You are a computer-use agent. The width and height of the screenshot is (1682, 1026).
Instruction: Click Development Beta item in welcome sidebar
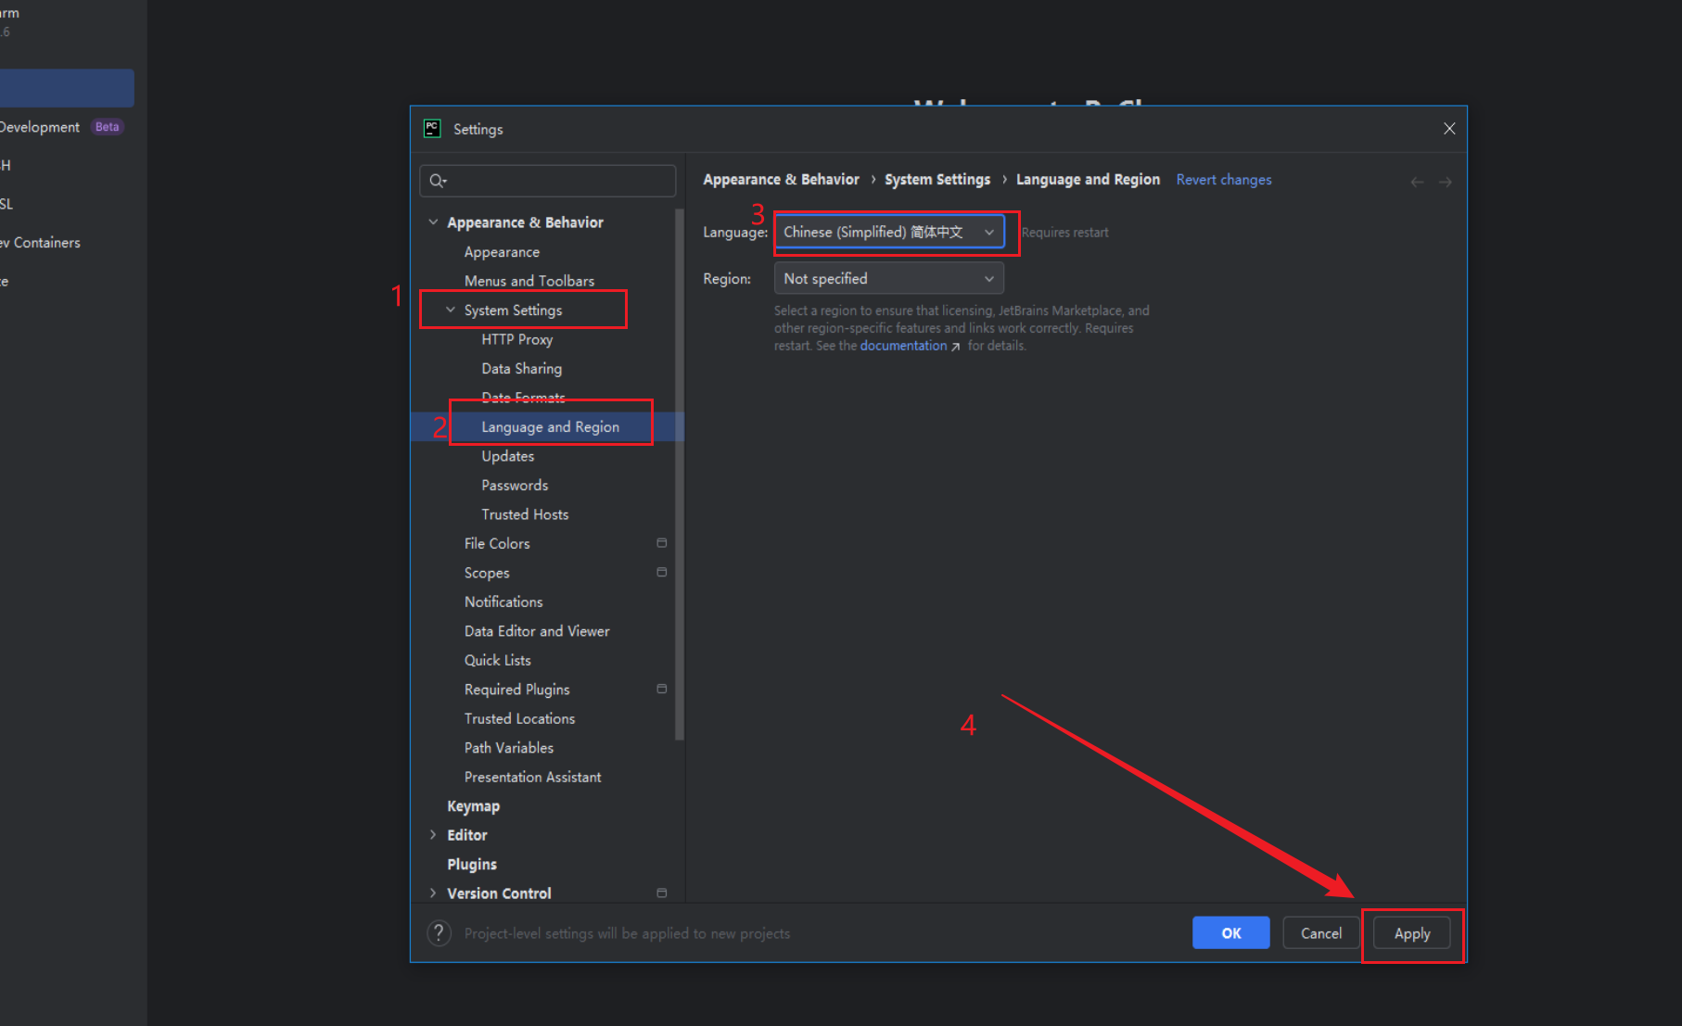coord(61,127)
